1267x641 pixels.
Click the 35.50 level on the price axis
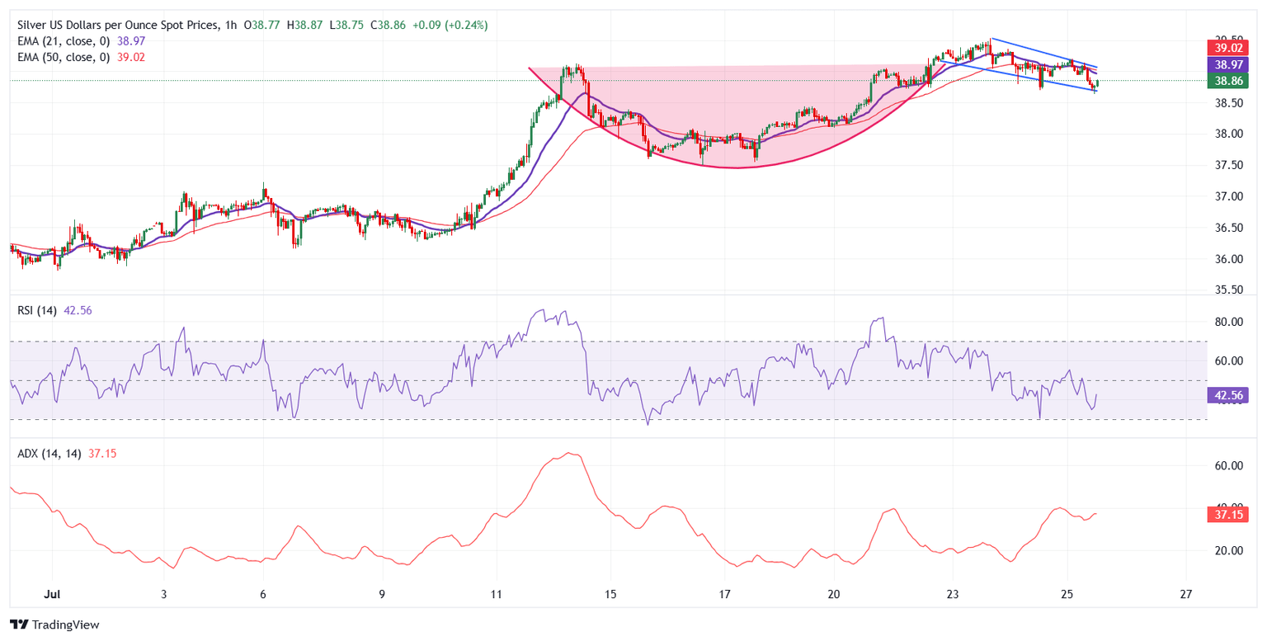(x=1228, y=290)
